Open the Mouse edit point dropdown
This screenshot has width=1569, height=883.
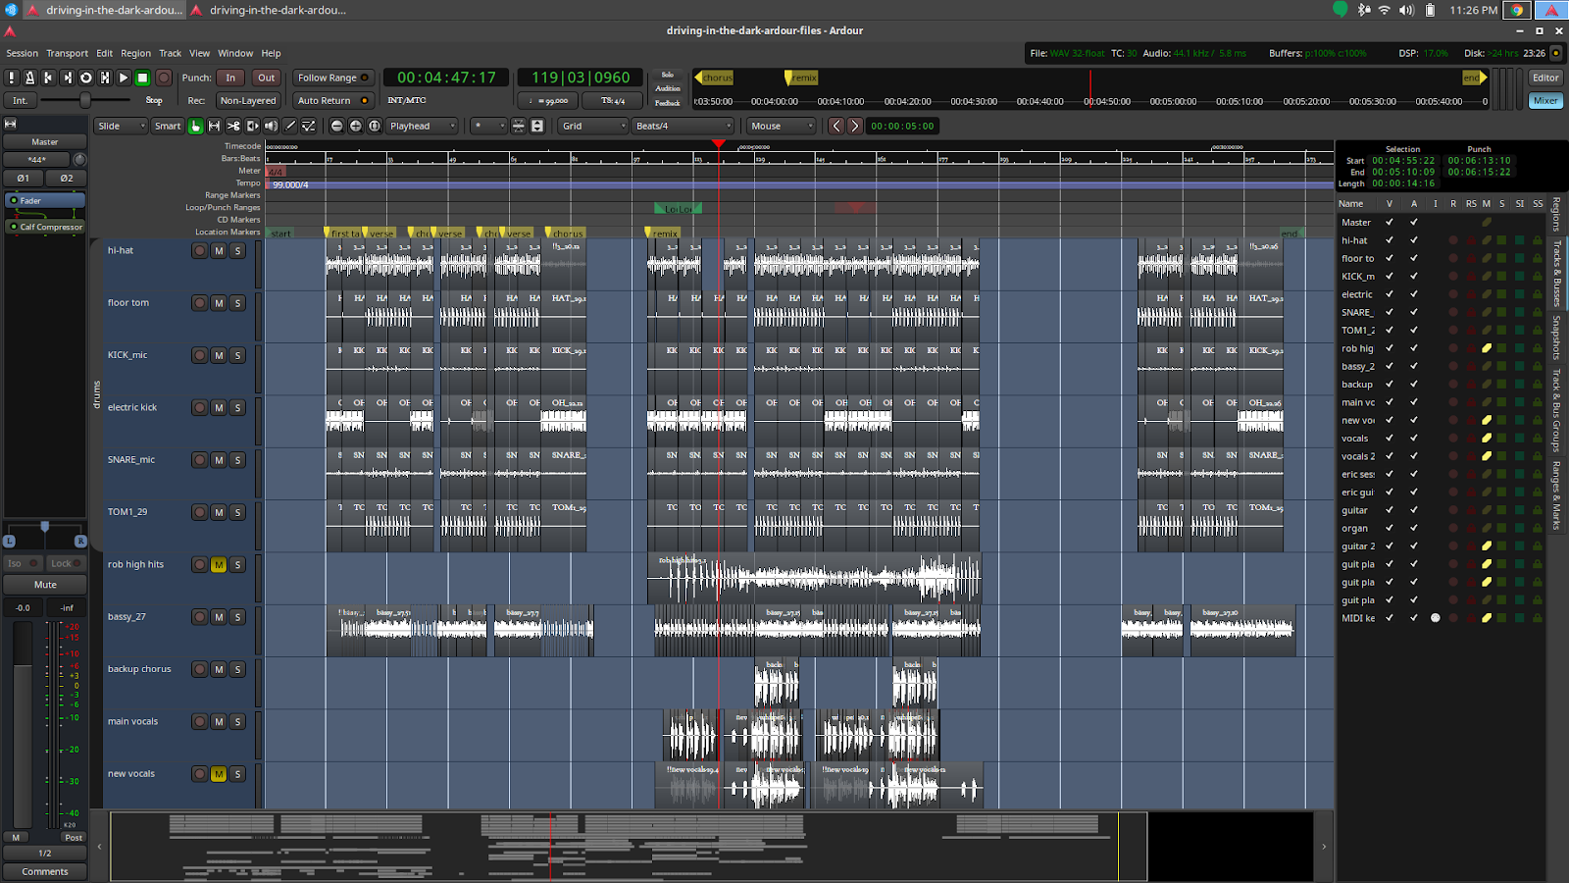click(782, 126)
